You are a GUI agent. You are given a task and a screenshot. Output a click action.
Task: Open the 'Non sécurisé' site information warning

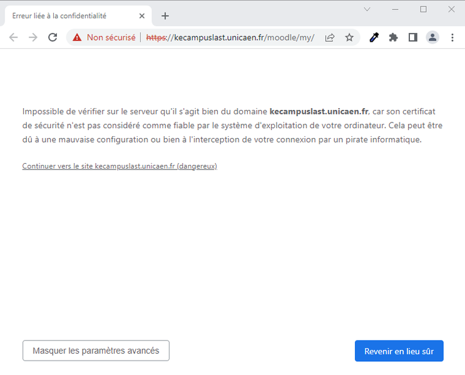point(104,37)
